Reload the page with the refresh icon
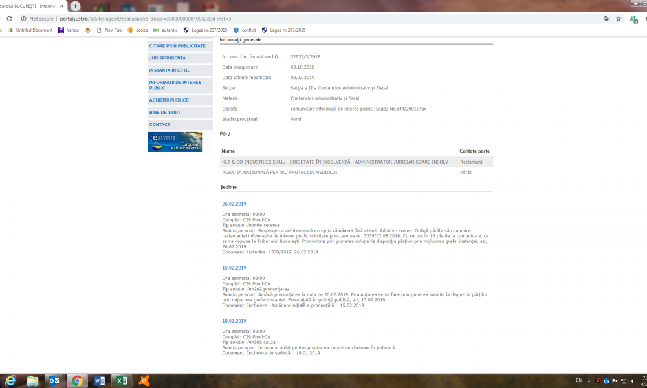Screen dimensions: 647x388 [x=9, y=19]
